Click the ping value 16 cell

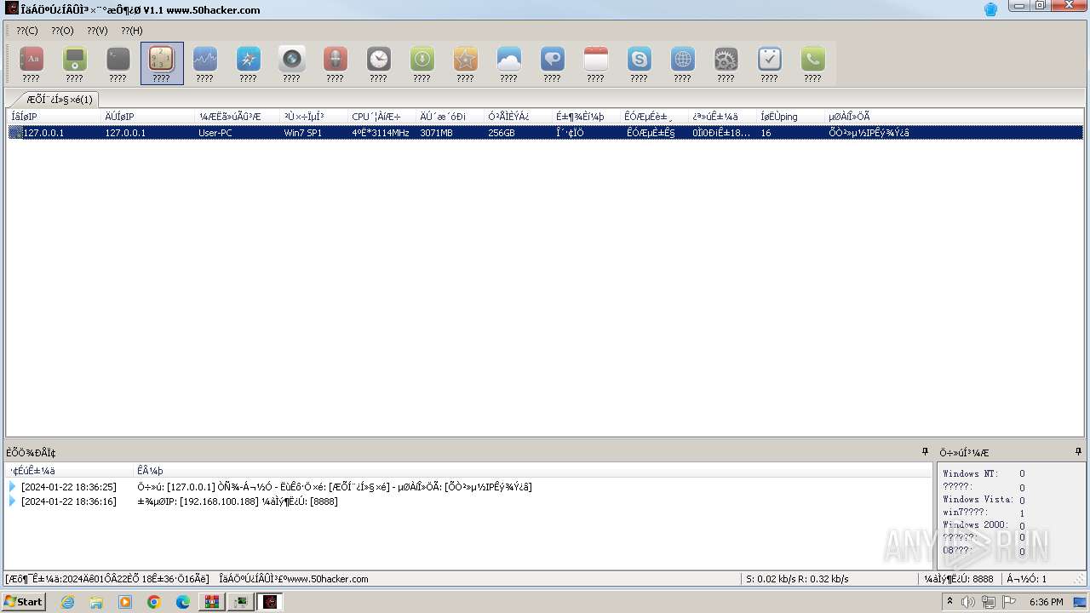point(766,133)
